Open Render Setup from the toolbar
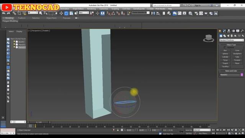The width and height of the screenshot is (245, 138). click(196, 13)
